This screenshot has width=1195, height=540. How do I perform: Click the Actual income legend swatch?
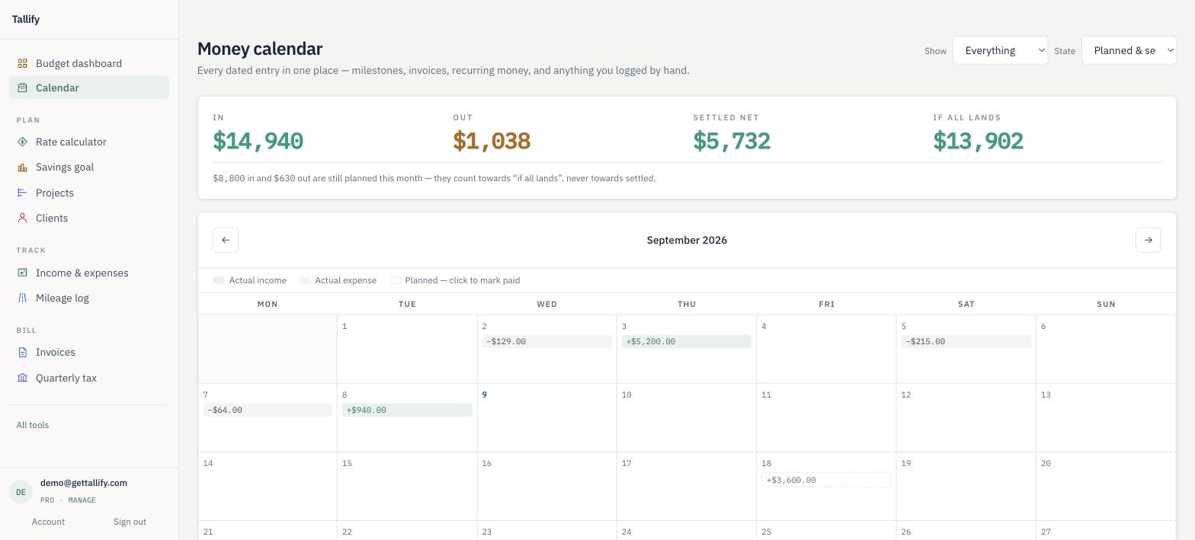[x=219, y=280]
